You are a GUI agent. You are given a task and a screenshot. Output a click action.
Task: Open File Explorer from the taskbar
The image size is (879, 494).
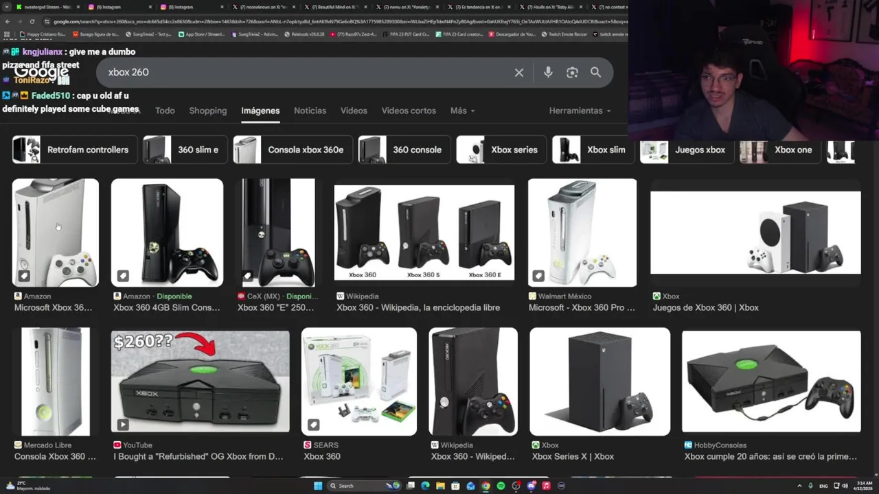coord(440,486)
